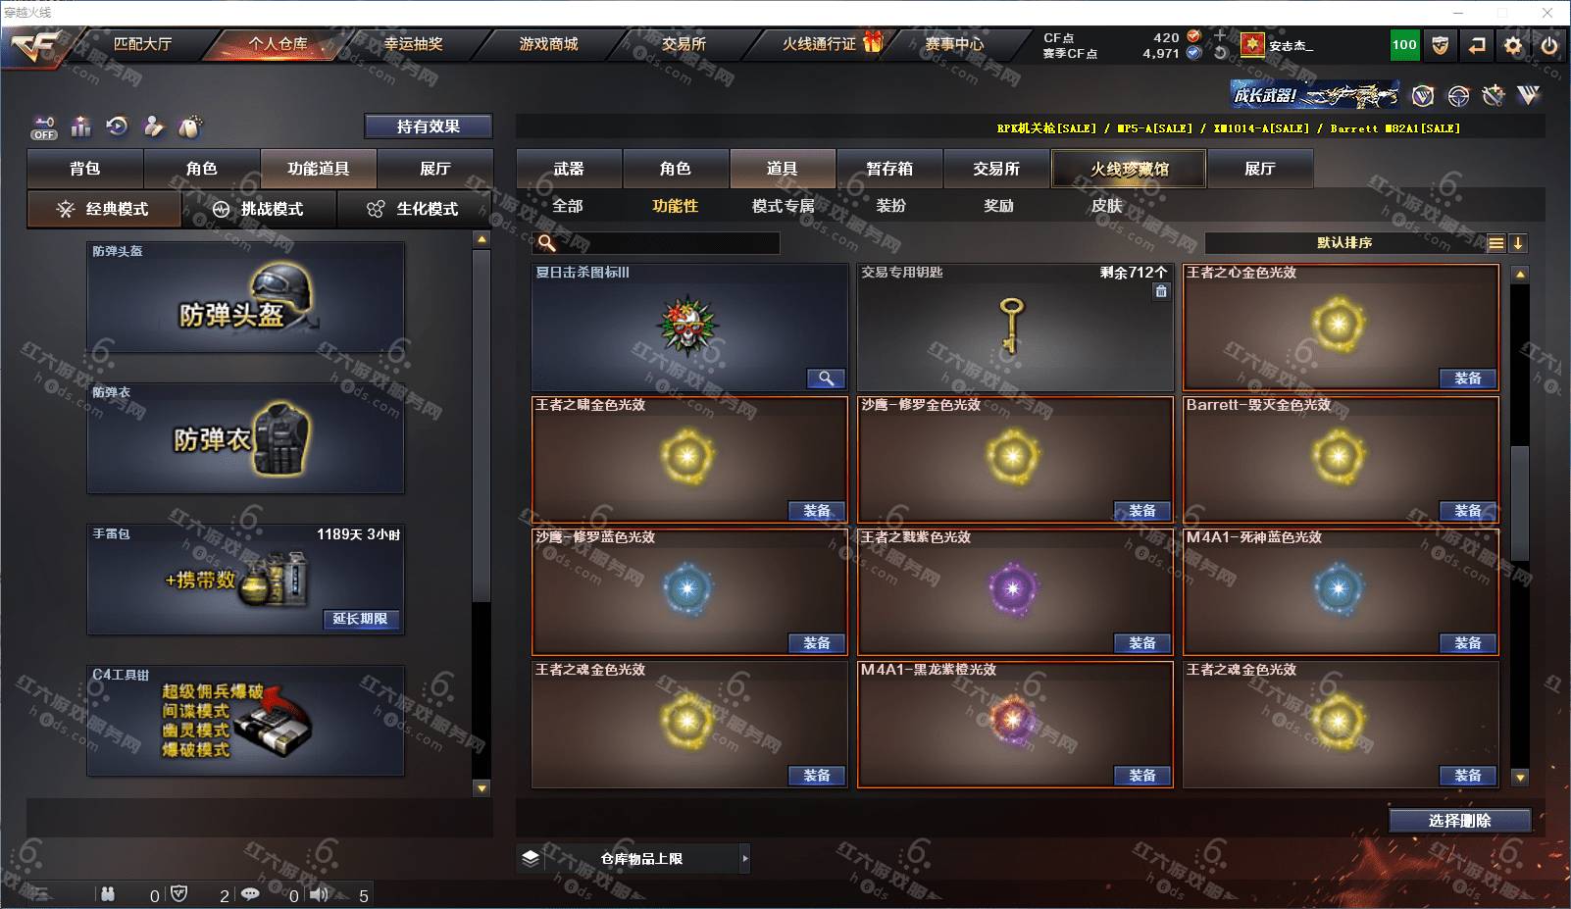
Task: Click magnifier icon on 夏日击杀图标III item
Action: point(827,379)
